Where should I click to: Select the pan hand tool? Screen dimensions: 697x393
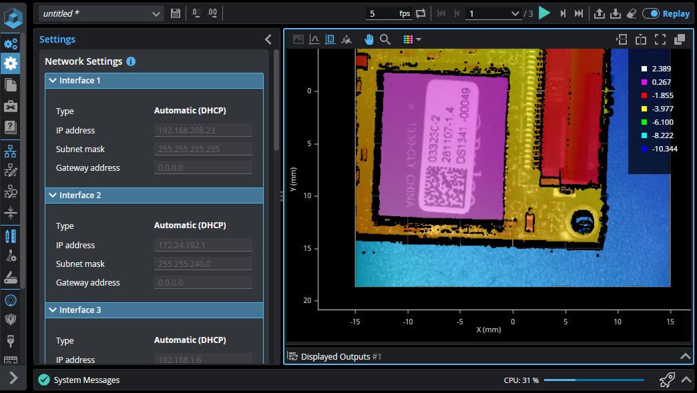click(x=369, y=39)
